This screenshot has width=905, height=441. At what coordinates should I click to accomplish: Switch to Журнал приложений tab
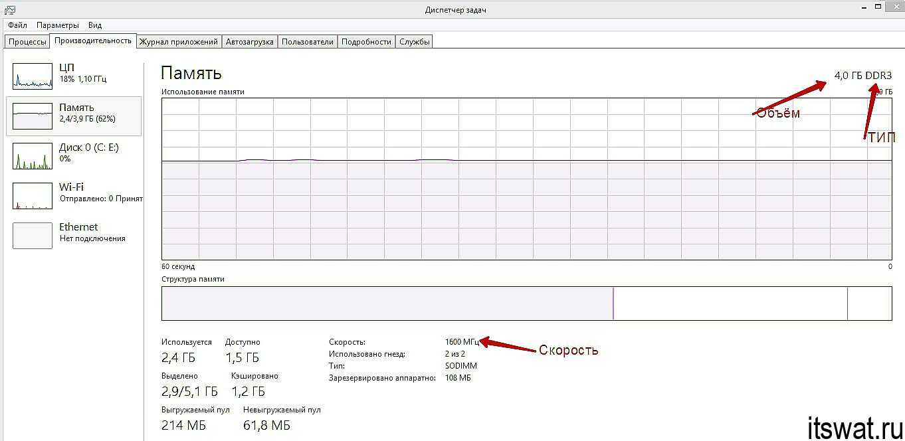pos(178,42)
